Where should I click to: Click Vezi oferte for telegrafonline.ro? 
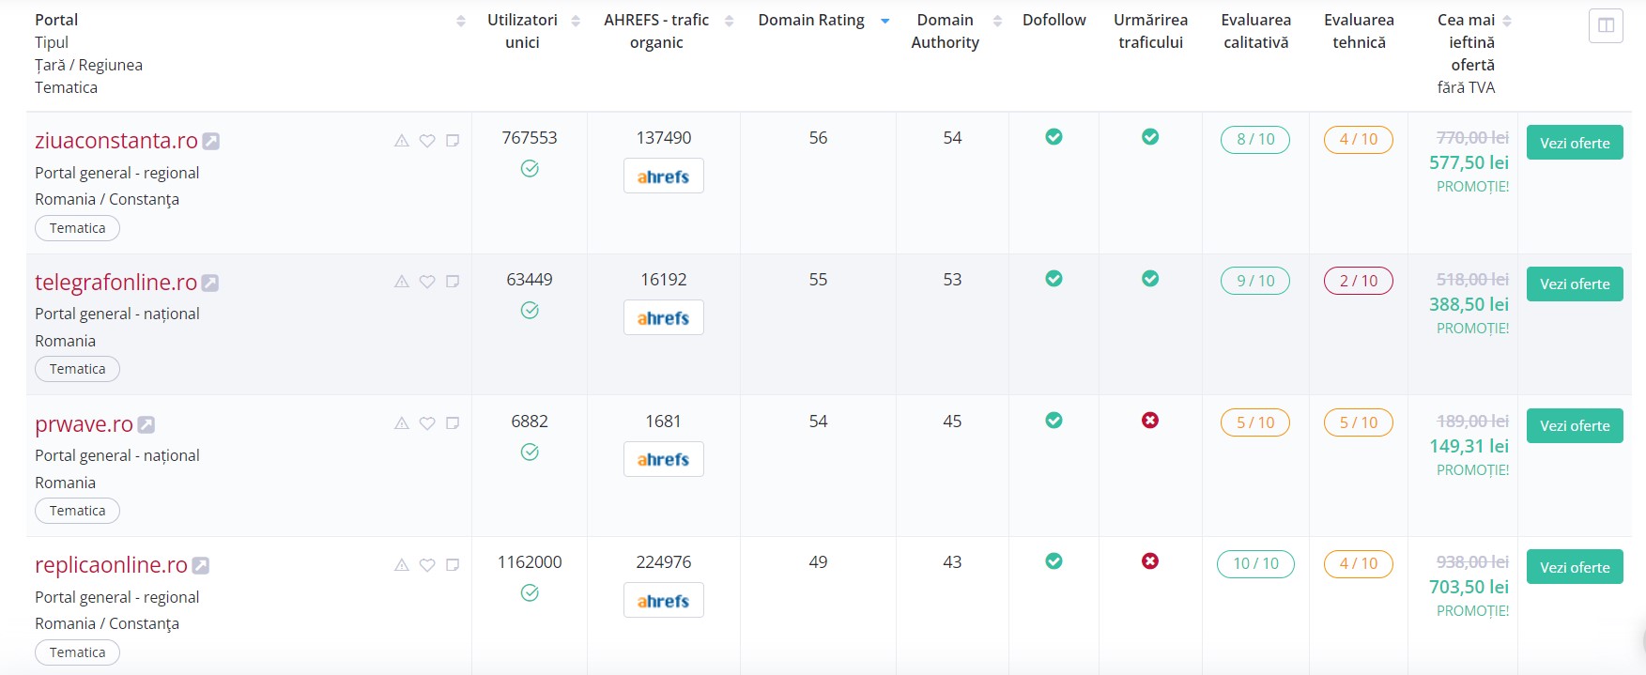[1575, 284]
